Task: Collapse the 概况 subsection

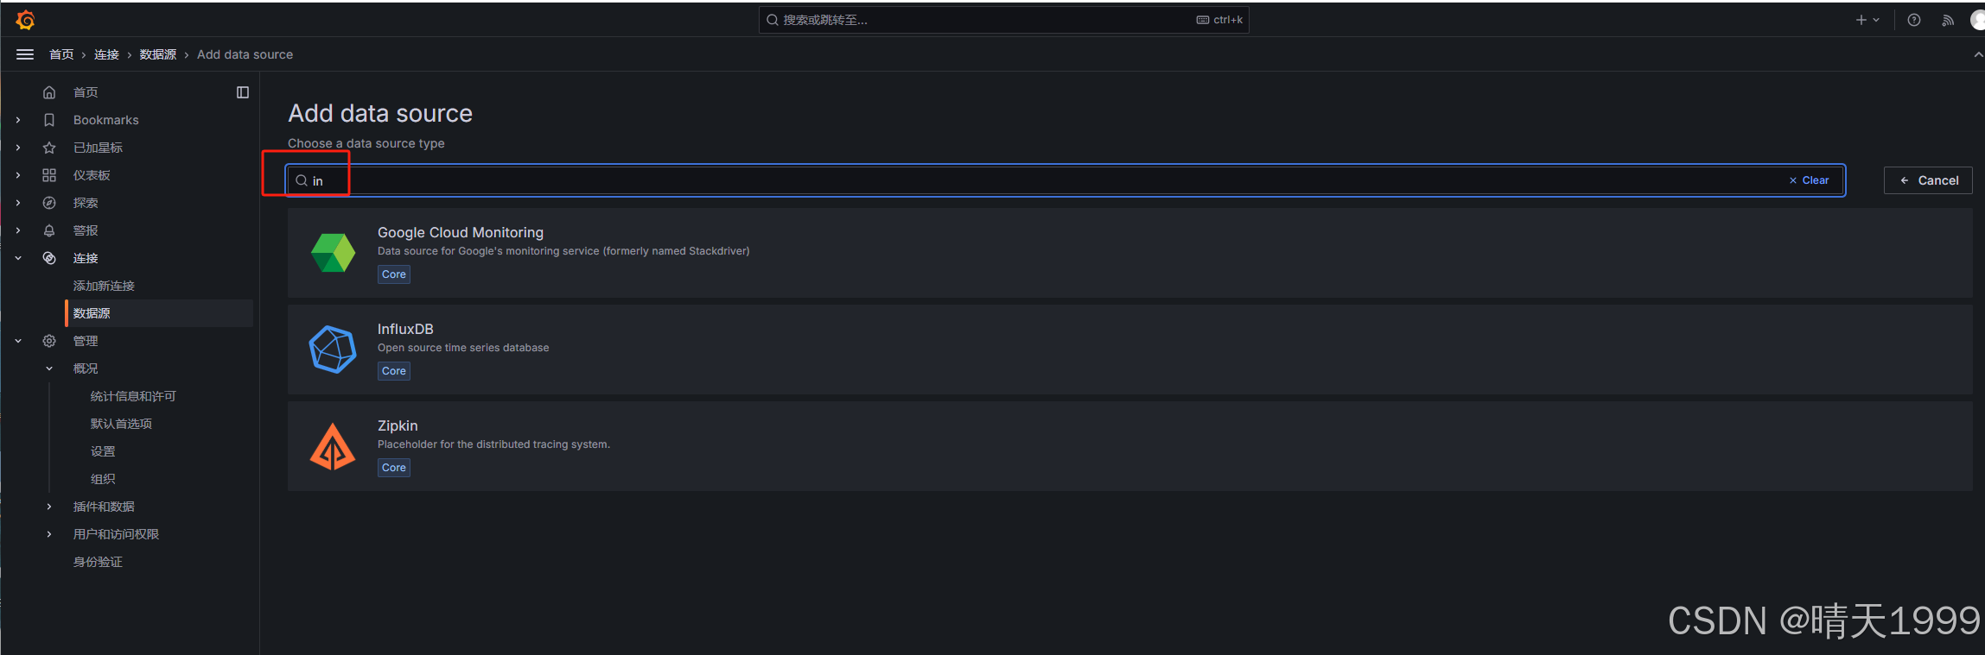Action: pos(49,368)
